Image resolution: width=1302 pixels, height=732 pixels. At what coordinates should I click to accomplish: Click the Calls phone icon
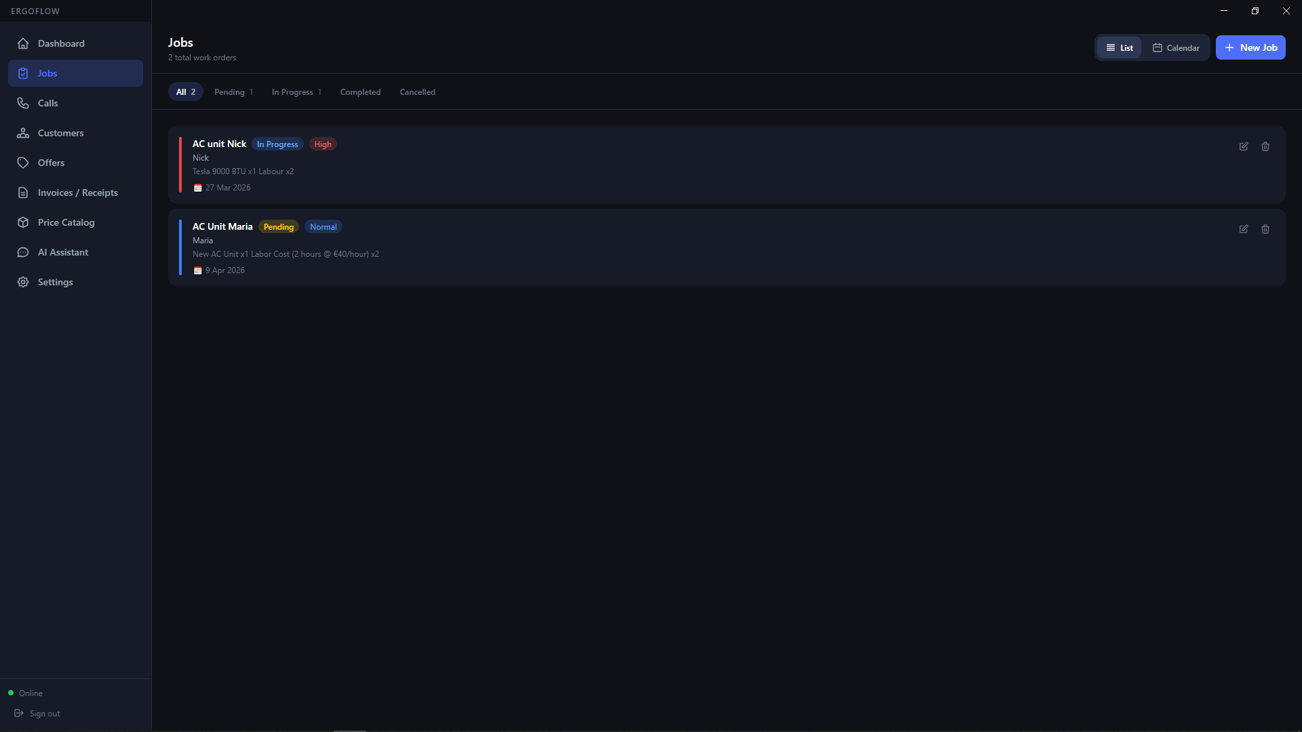[23, 103]
